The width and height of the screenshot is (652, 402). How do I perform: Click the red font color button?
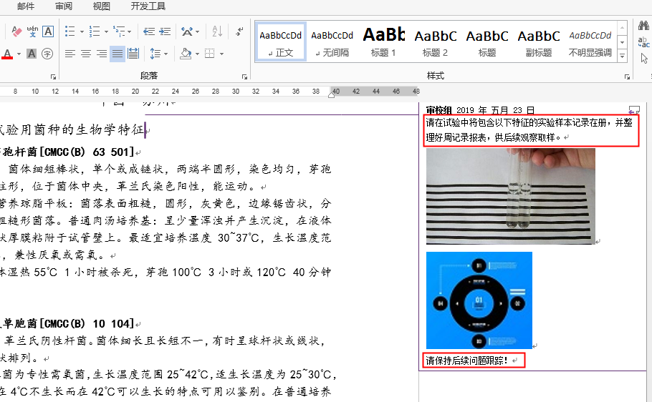pos(7,54)
